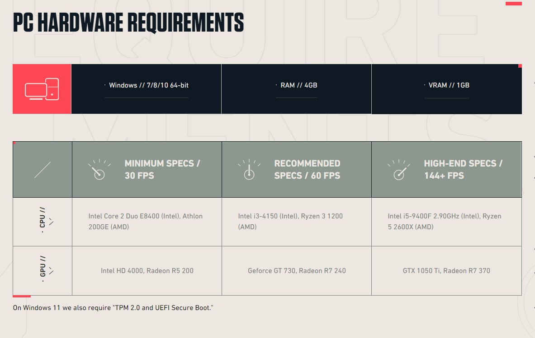535x338 pixels.
Task: Click the diagonal slash icon in table corner
Action: click(43, 170)
